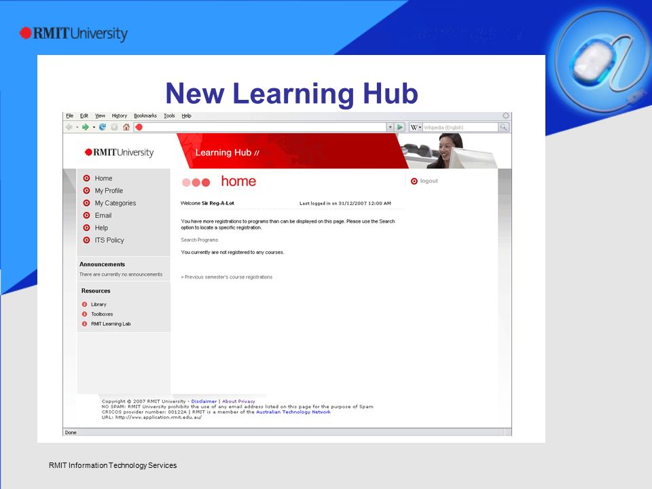Click the red bullet icon beside My Categories
The image size is (652, 489).
[86, 203]
